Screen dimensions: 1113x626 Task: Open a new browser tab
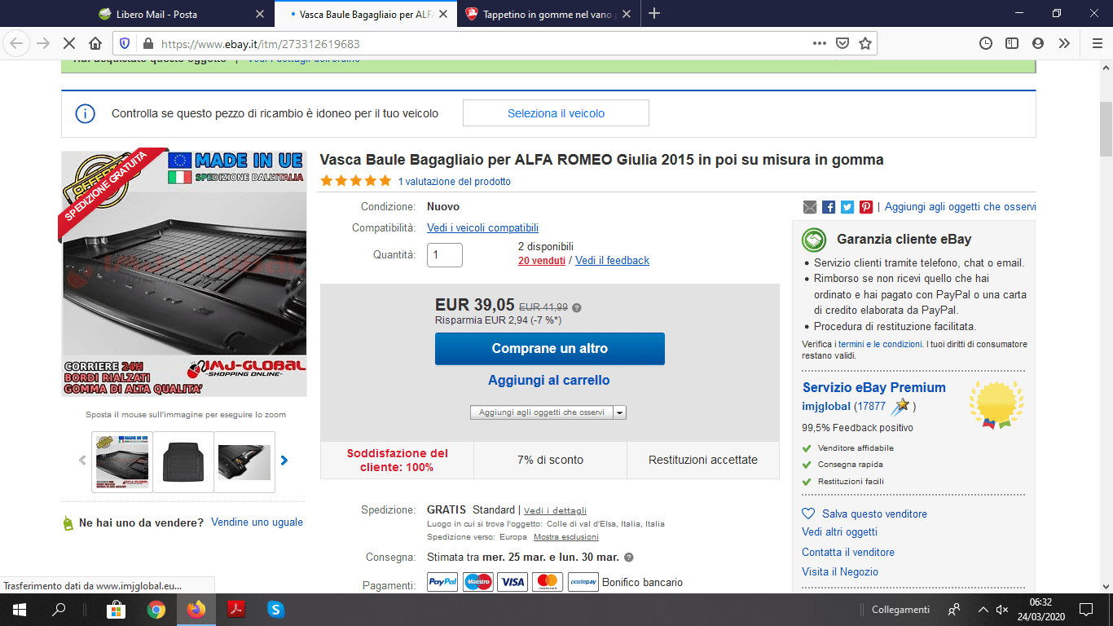[x=653, y=13]
